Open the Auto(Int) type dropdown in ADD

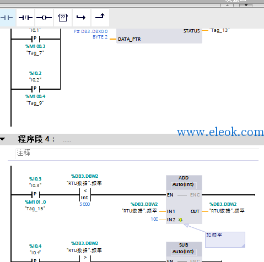pyautogui.click(x=183, y=185)
